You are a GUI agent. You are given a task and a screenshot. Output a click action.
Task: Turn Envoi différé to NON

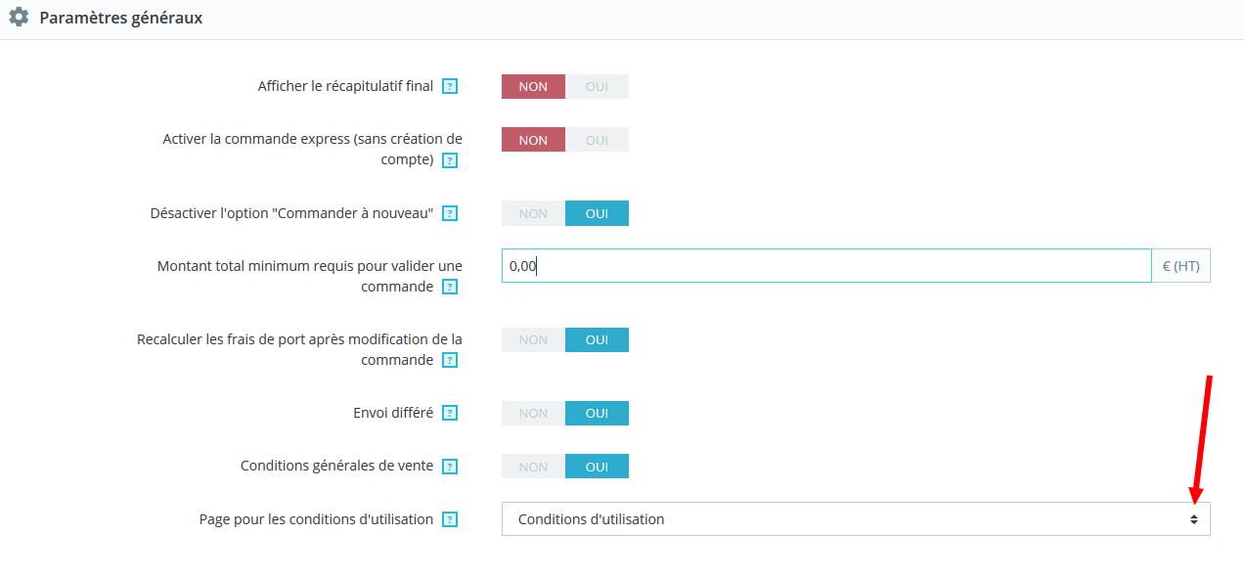click(x=533, y=414)
